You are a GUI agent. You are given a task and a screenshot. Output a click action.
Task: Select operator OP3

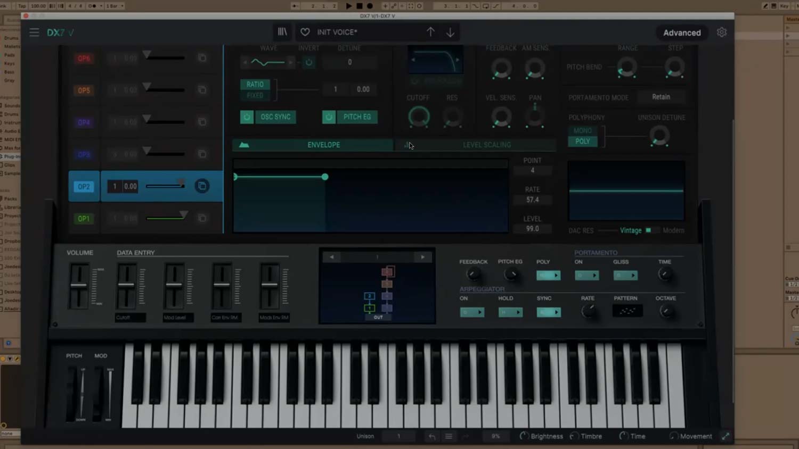(x=84, y=154)
